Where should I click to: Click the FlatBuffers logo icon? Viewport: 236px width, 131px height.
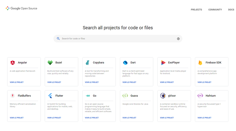coord(13,96)
